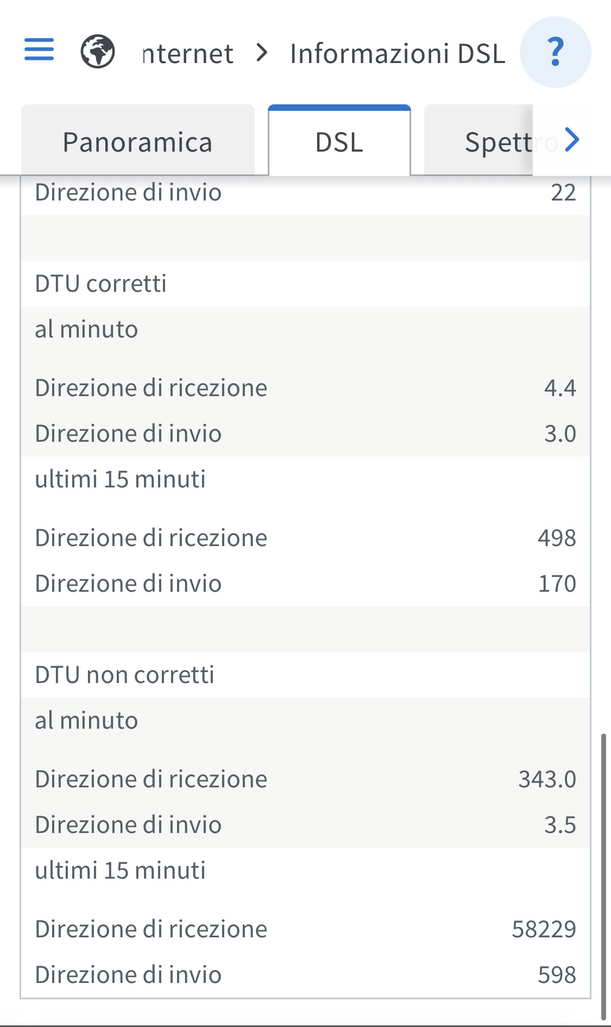Click the 343.0 per-minute reception value
Image resolution: width=611 pixels, height=1027 pixels.
click(x=547, y=779)
